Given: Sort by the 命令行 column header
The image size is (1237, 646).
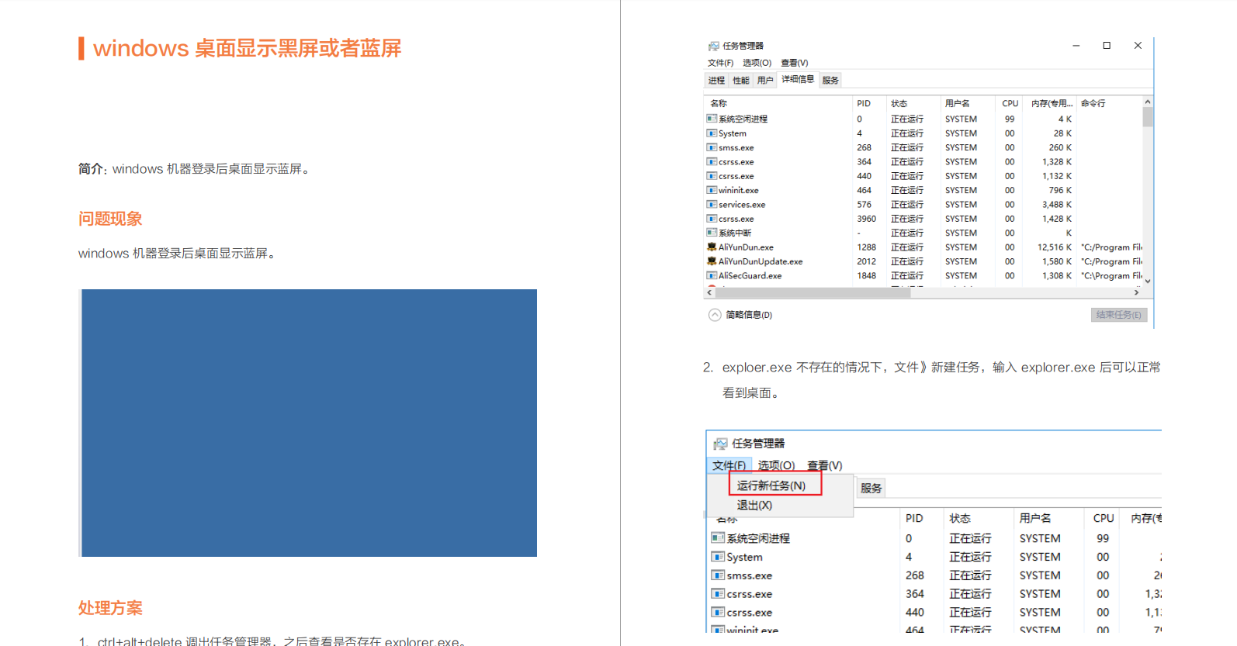Looking at the screenshot, I should [x=1093, y=103].
